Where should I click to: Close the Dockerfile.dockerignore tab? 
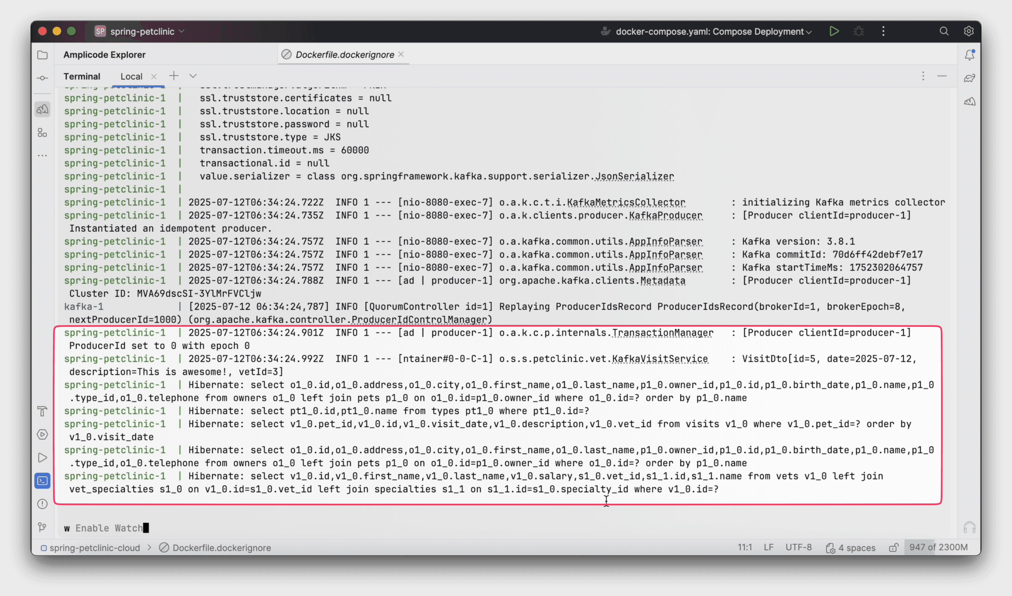click(401, 54)
